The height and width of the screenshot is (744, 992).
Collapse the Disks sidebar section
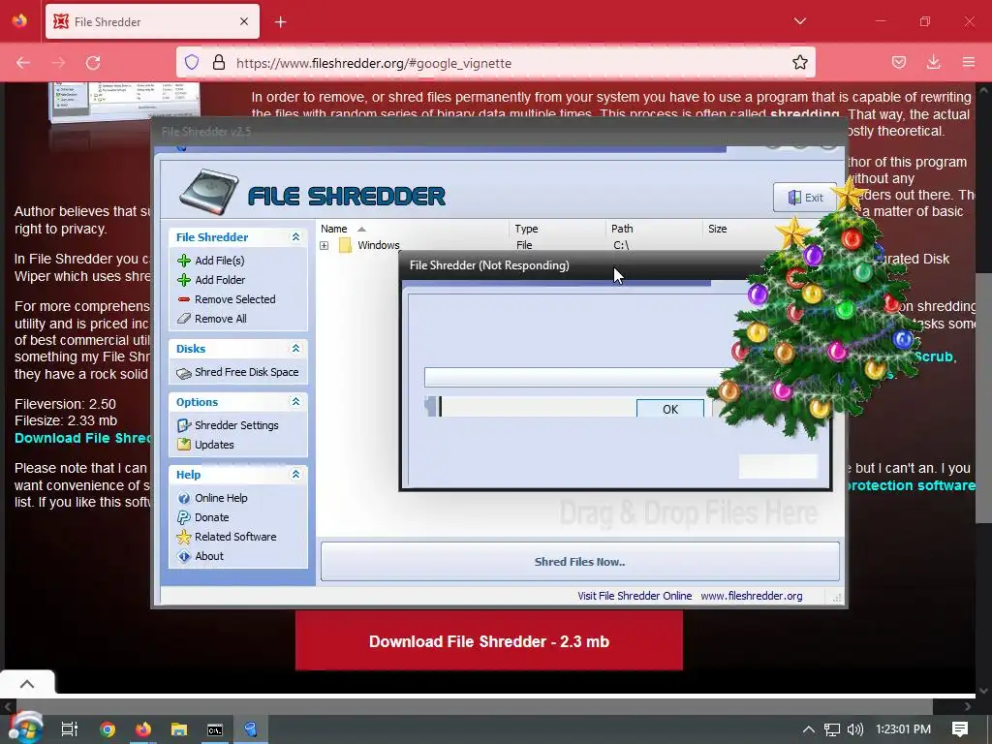click(295, 349)
